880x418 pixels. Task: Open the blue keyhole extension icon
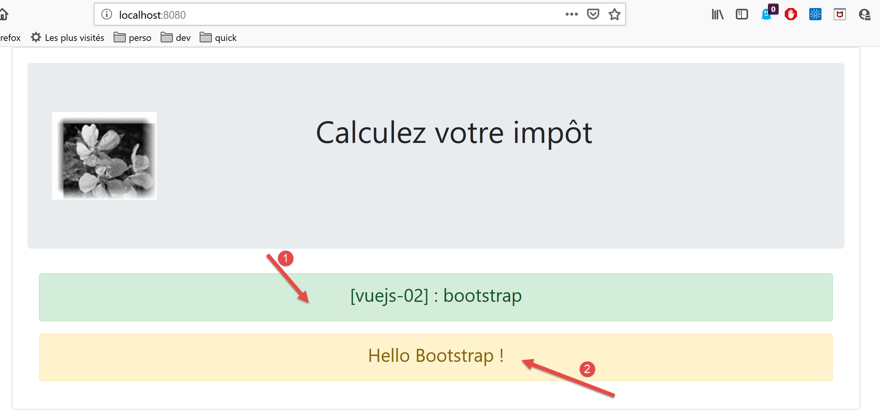coord(815,15)
